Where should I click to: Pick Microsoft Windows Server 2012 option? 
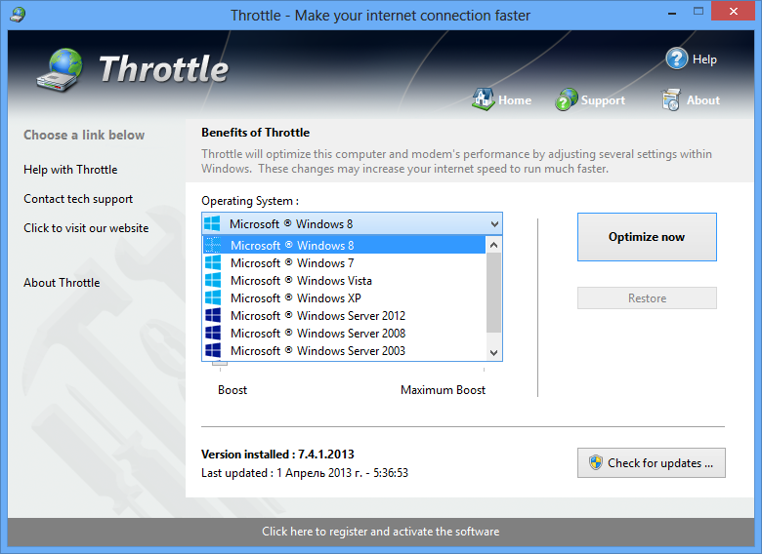(x=344, y=315)
